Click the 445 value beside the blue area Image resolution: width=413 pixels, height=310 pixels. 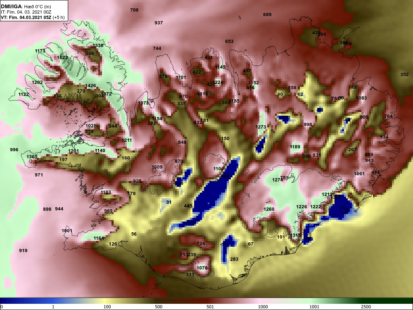click(188, 206)
